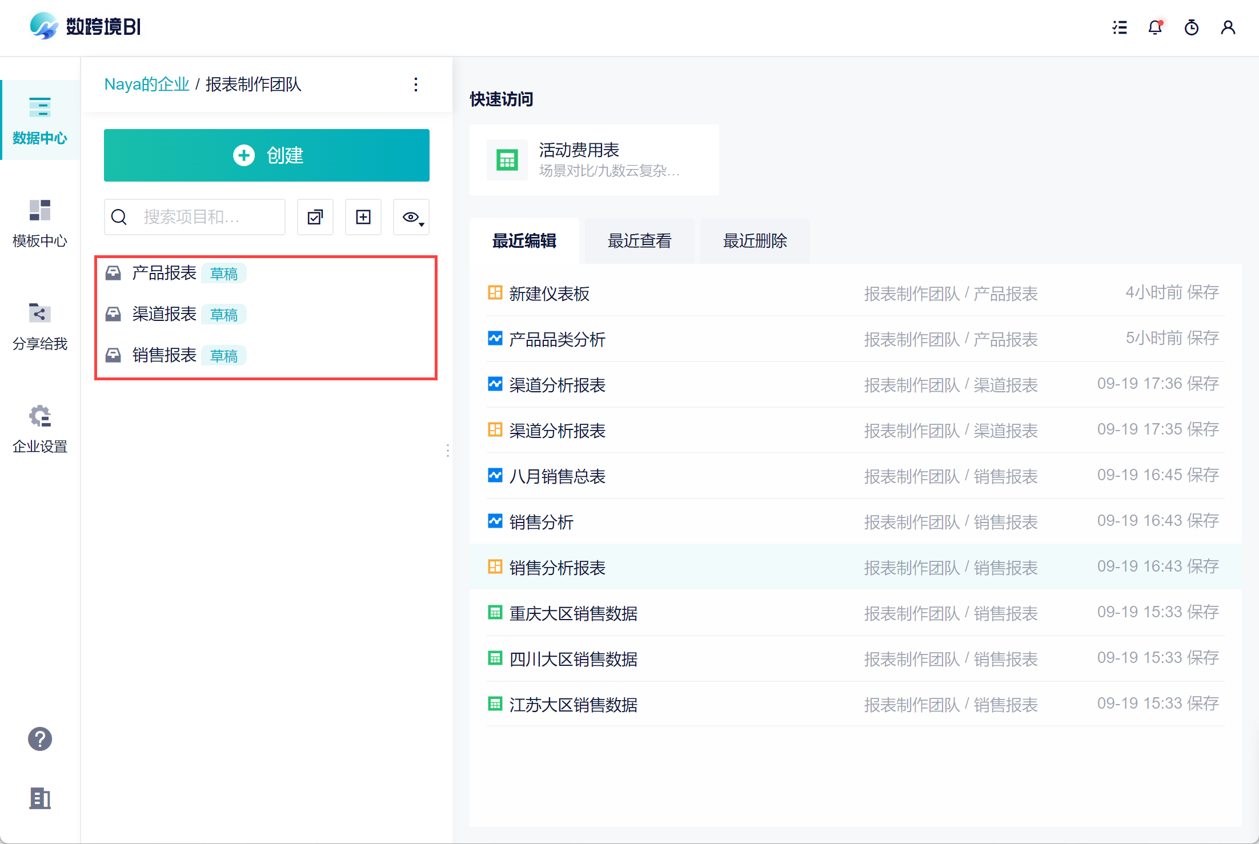Image resolution: width=1259 pixels, height=844 pixels.
Task: Click the enterprise building icon at bottom
Action: [x=40, y=798]
